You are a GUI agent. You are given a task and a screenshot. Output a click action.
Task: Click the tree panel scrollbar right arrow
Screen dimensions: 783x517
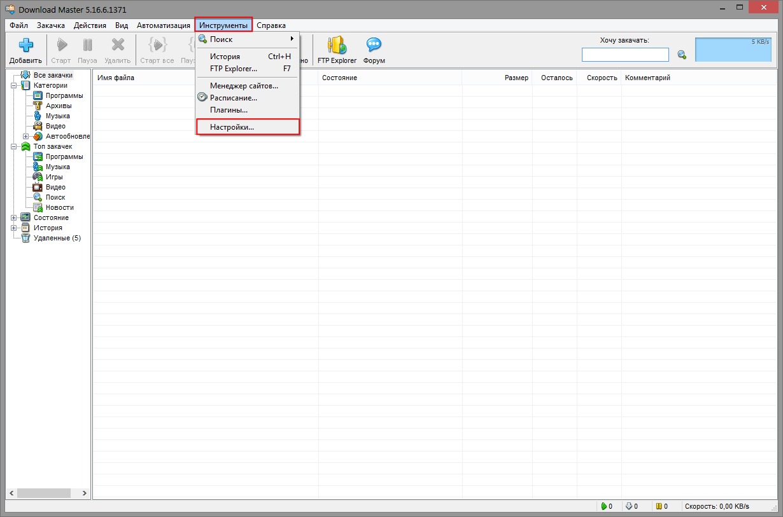85,493
